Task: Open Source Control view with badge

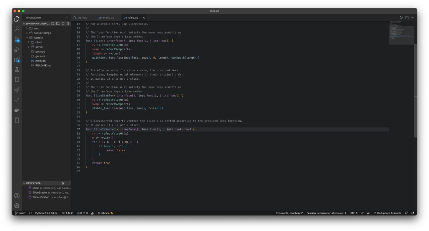Action: [17, 39]
